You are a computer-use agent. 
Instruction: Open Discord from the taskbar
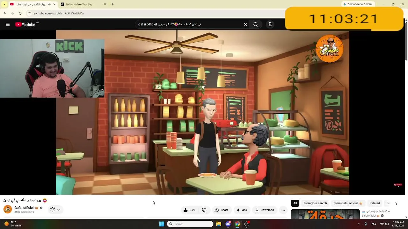(x=228, y=224)
